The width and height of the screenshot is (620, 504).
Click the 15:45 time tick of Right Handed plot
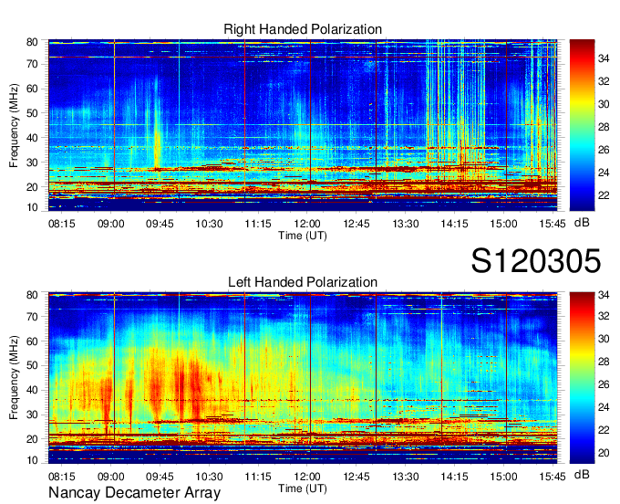pos(553,224)
